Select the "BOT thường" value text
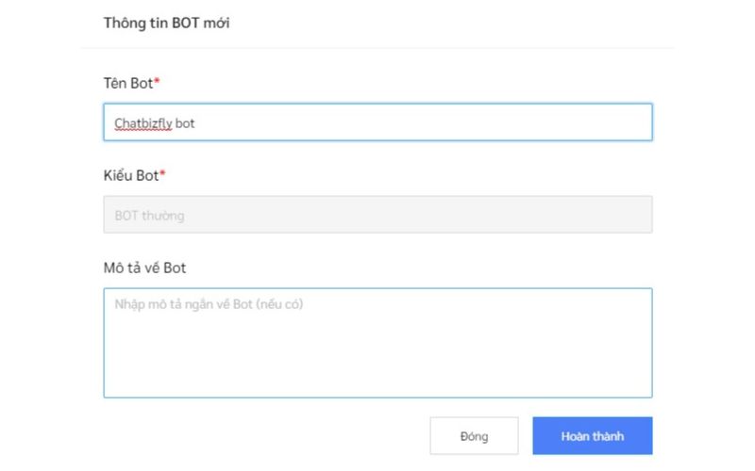755x471 pixels. [x=149, y=216]
